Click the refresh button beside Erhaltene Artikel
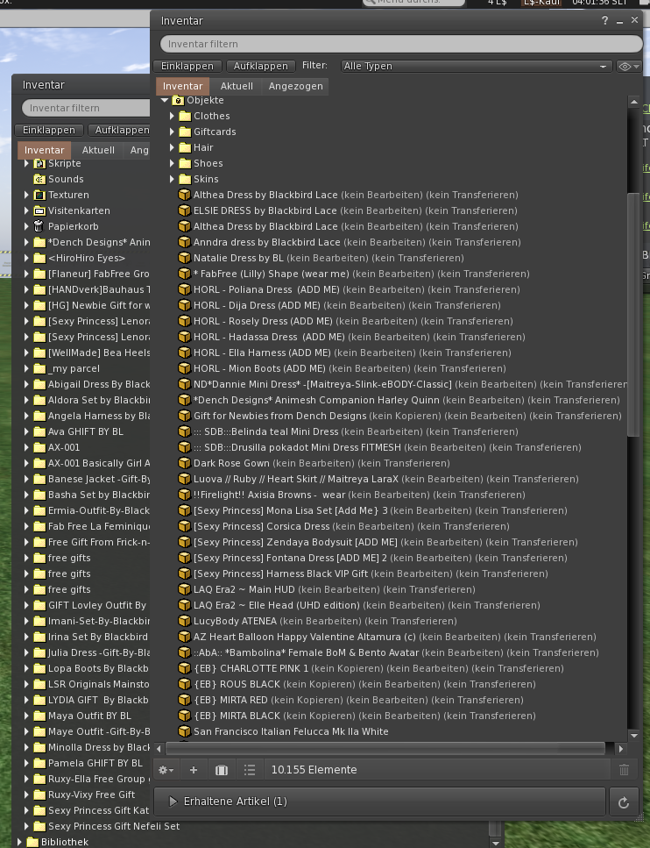 [x=624, y=802]
